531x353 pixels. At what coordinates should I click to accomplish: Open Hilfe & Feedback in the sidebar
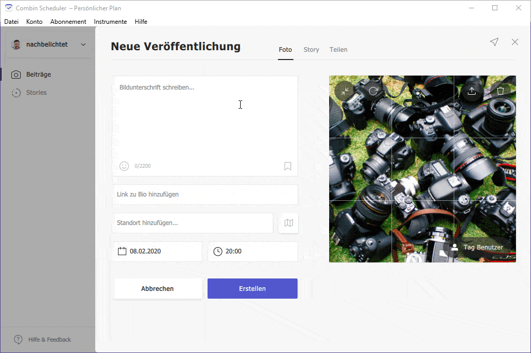click(x=49, y=340)
